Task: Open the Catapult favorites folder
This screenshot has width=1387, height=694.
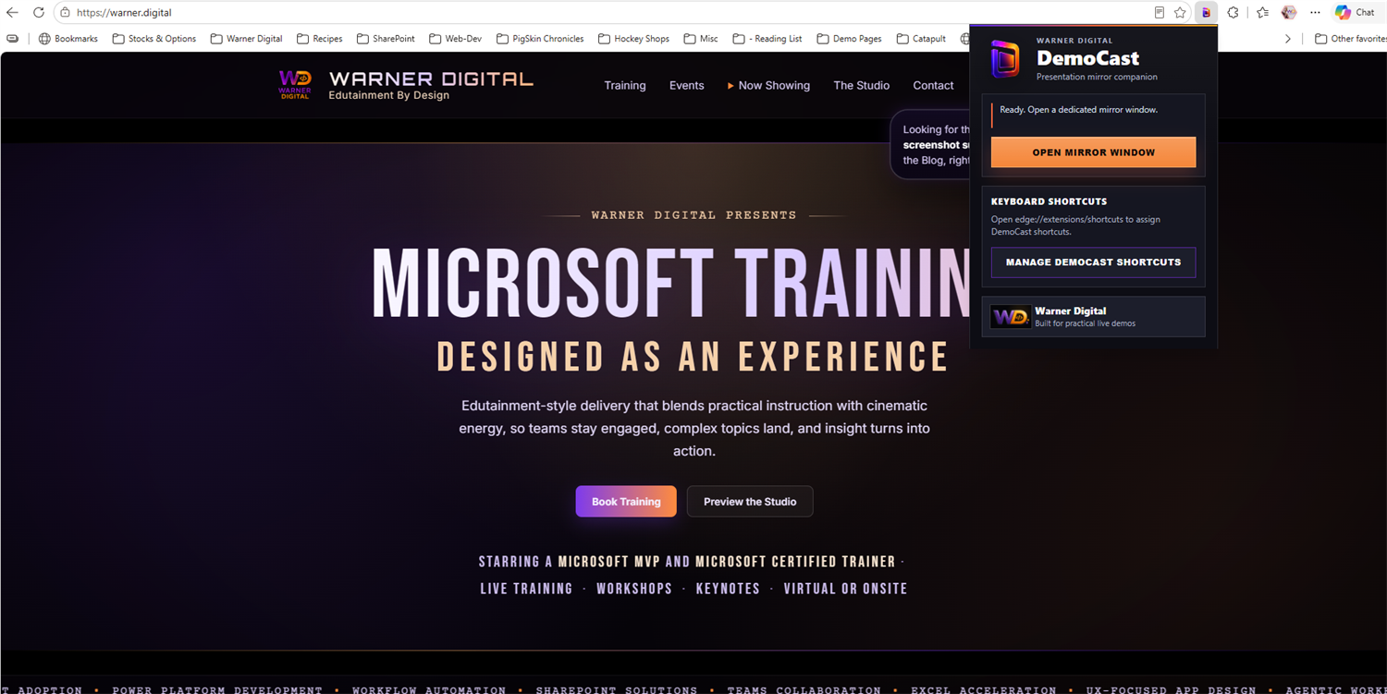Action: coord(921,39)
